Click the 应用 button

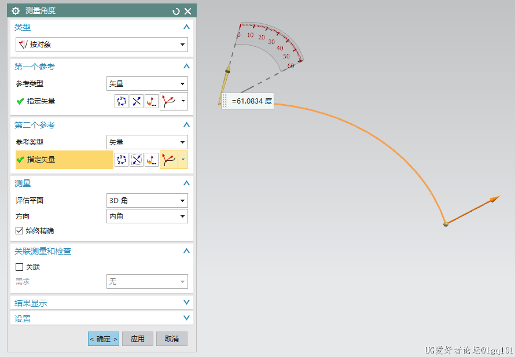[138, 338]
